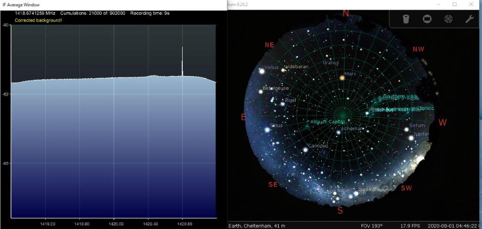Select the star Achernar near zenith
The height and width of the screenshot is (229, 482).
pyautogui.click(x=338, y=132)
